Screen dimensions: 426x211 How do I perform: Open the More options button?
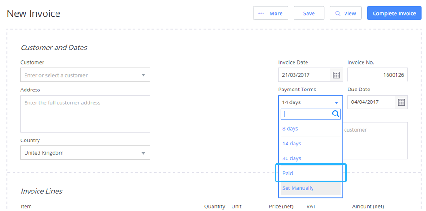270,13
